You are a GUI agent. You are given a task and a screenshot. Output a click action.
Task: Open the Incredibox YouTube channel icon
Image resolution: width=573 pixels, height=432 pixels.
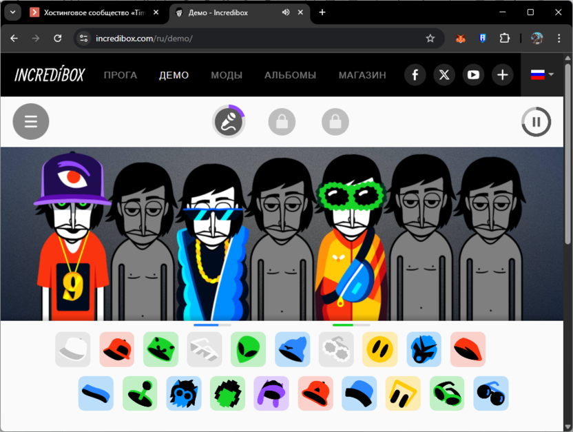click(x=473, y=74)
